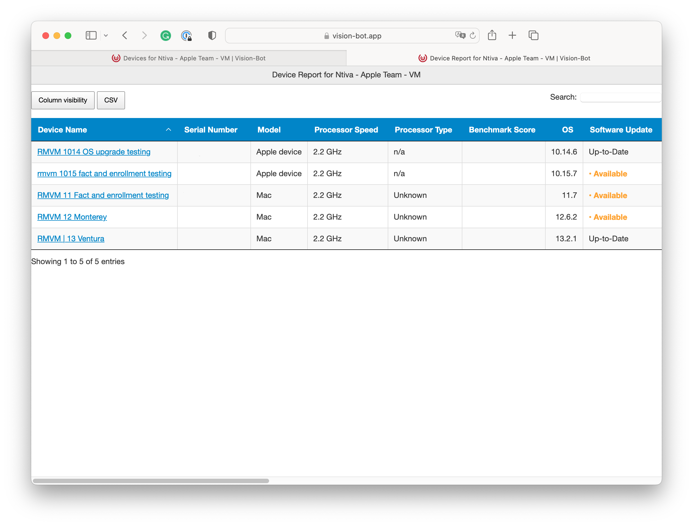The width and height of the screenshot is (693, 526).
Task: Sort by Benchmark Score column header
Action: click(504, 130)
